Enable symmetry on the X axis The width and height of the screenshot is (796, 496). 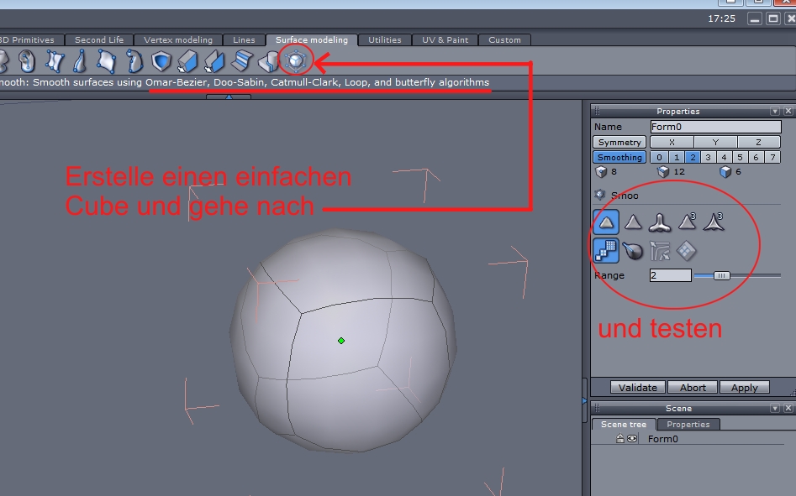coord(672,143)
